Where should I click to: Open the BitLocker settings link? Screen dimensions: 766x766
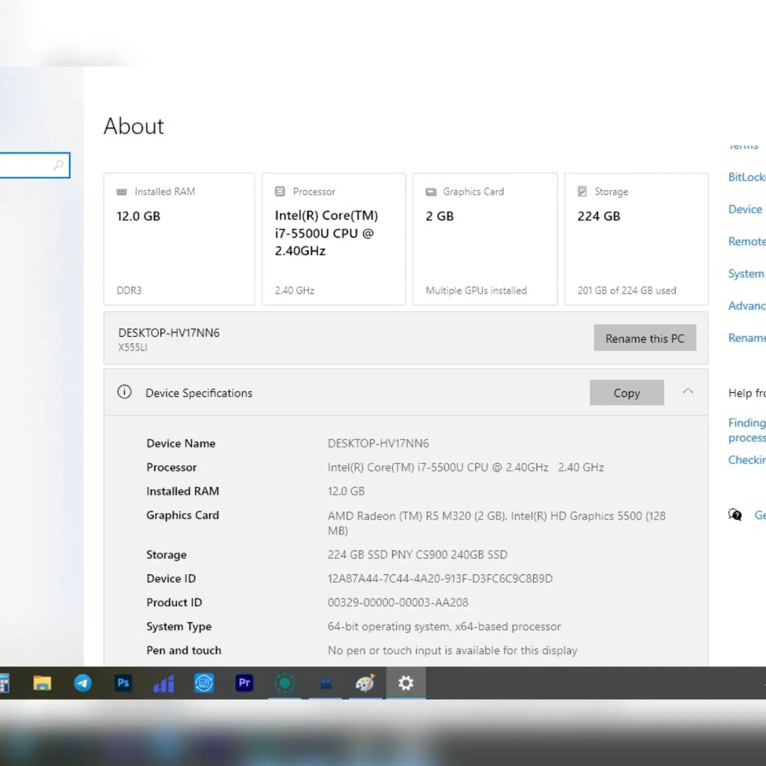point(747,177)
